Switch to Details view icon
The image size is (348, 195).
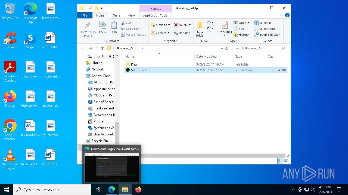coord(280,161)
